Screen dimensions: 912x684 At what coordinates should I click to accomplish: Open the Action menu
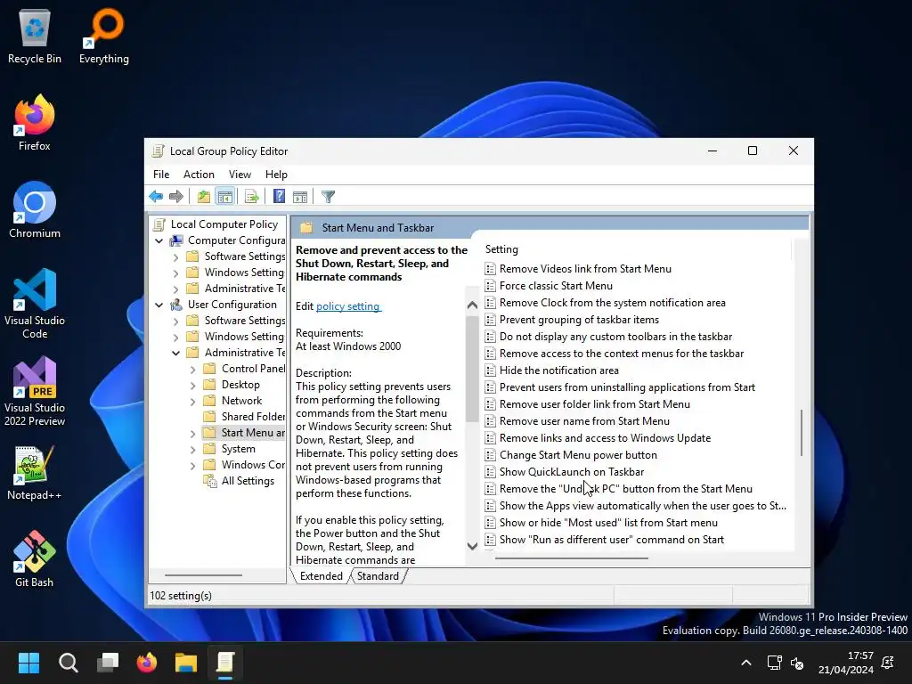pyautogui.click(x=199, y=175)
